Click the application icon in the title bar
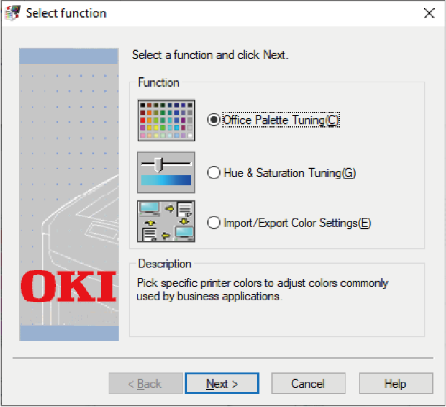This screenshot has height=407, width=446. coord(12,13)
